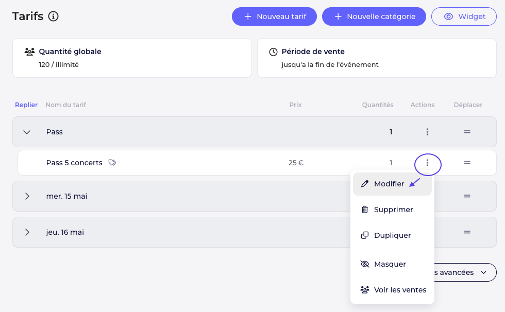Click the drag handle for jeu. 16 mai

click(x=467, y=232)
